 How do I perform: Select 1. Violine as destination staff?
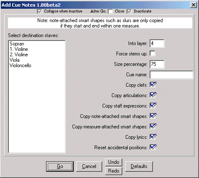pyautogui.click(x=19, y=49)
